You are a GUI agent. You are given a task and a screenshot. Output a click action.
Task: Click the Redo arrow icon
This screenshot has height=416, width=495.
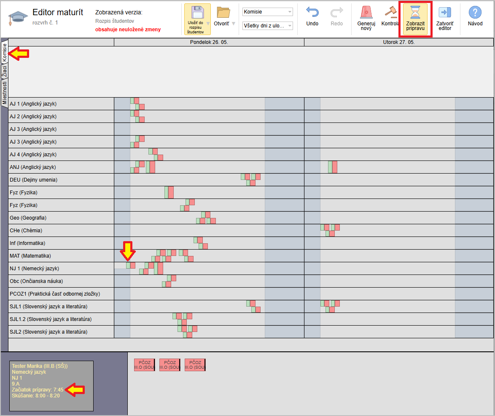[x=336, y=12]
